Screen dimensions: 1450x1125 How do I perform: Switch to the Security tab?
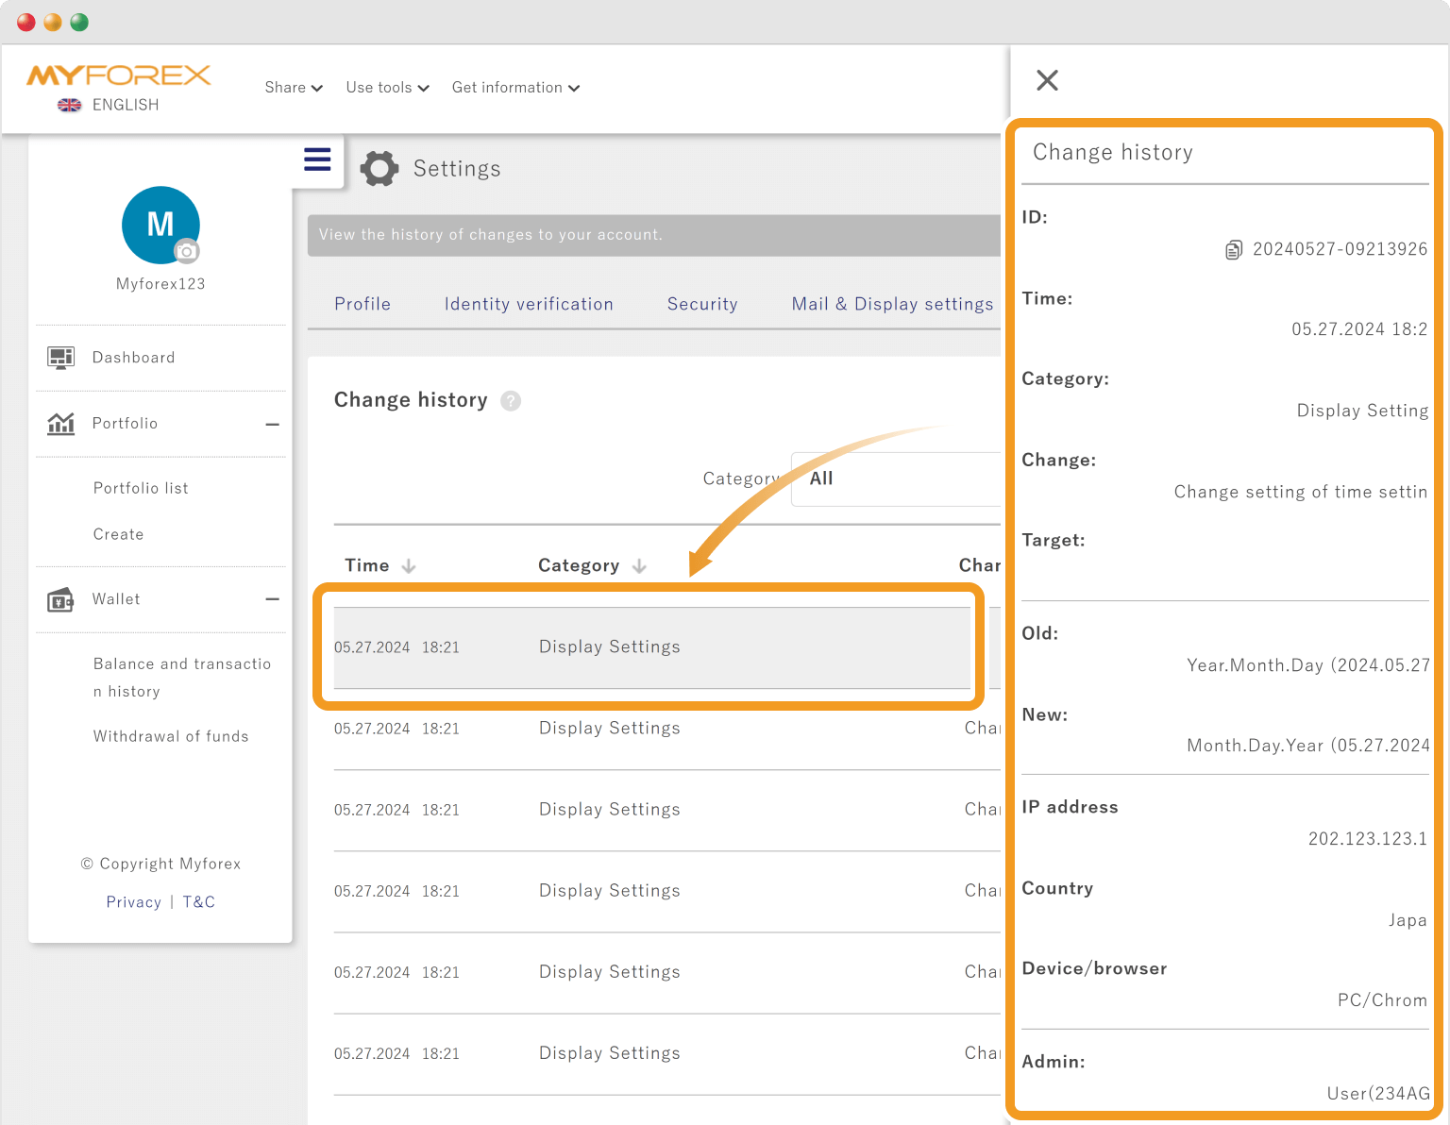tap(702, 304)
